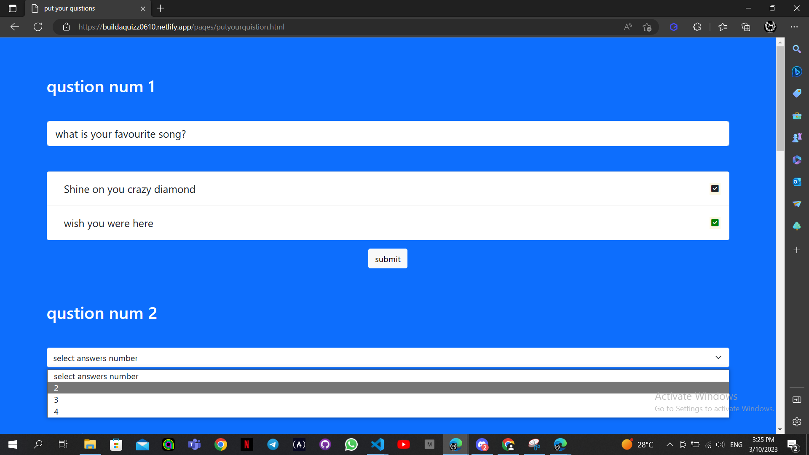Expand the select answers number dropdown
809x455 pixels.
tap(388, 358)
